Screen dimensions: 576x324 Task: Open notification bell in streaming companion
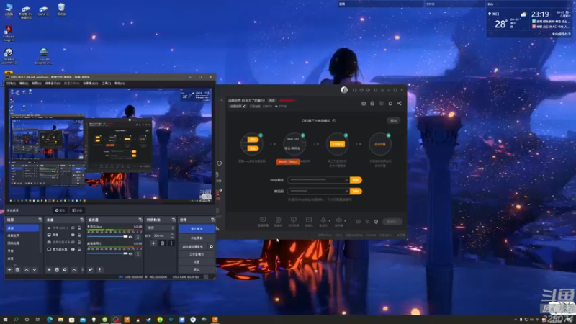tap(390, 103)
